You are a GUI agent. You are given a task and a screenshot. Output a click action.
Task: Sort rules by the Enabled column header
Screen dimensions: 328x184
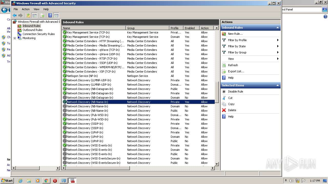tap(191, 28)
